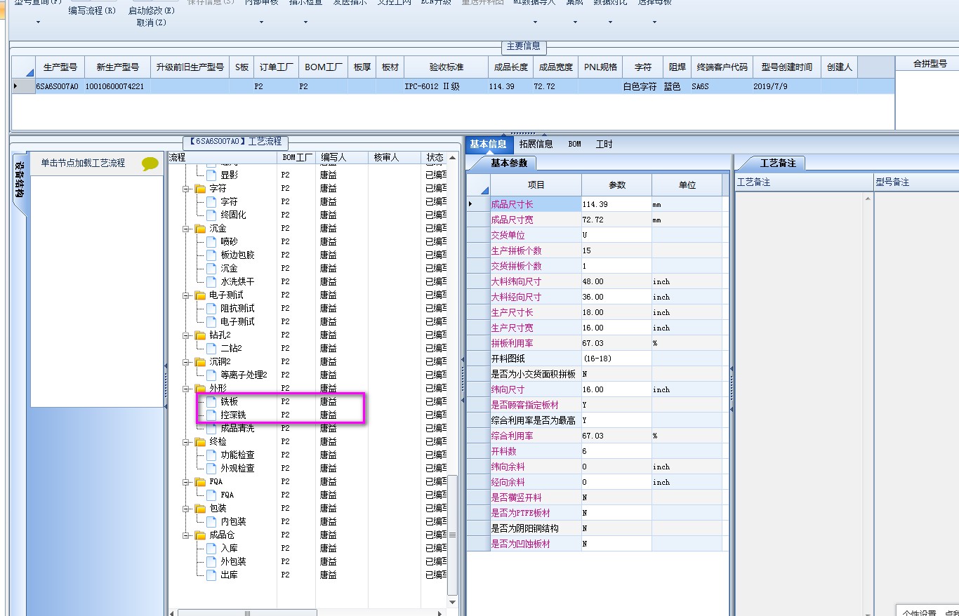Click the 大料纬向尺寸 parameter label

(516, 281)
